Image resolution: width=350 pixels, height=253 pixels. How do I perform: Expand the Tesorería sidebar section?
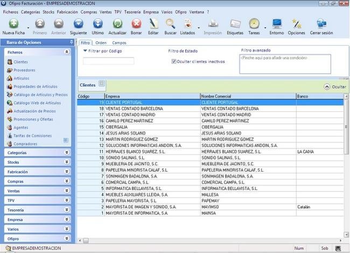67,210
